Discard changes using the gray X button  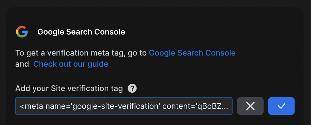(250, 106)
